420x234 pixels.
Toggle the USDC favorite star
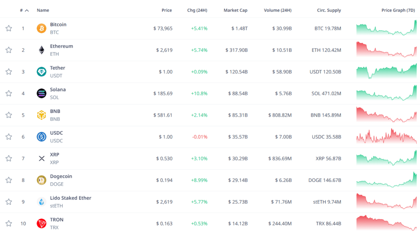(9, 137)
